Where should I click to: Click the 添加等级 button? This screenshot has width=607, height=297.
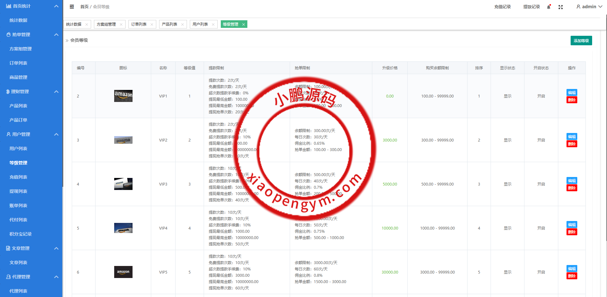pyautogui.click(x=581, y=41)
